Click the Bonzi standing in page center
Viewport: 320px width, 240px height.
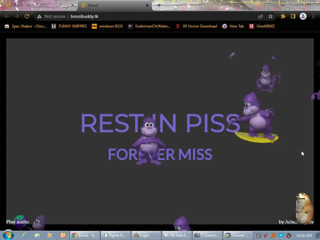click(x=149, y=141)
